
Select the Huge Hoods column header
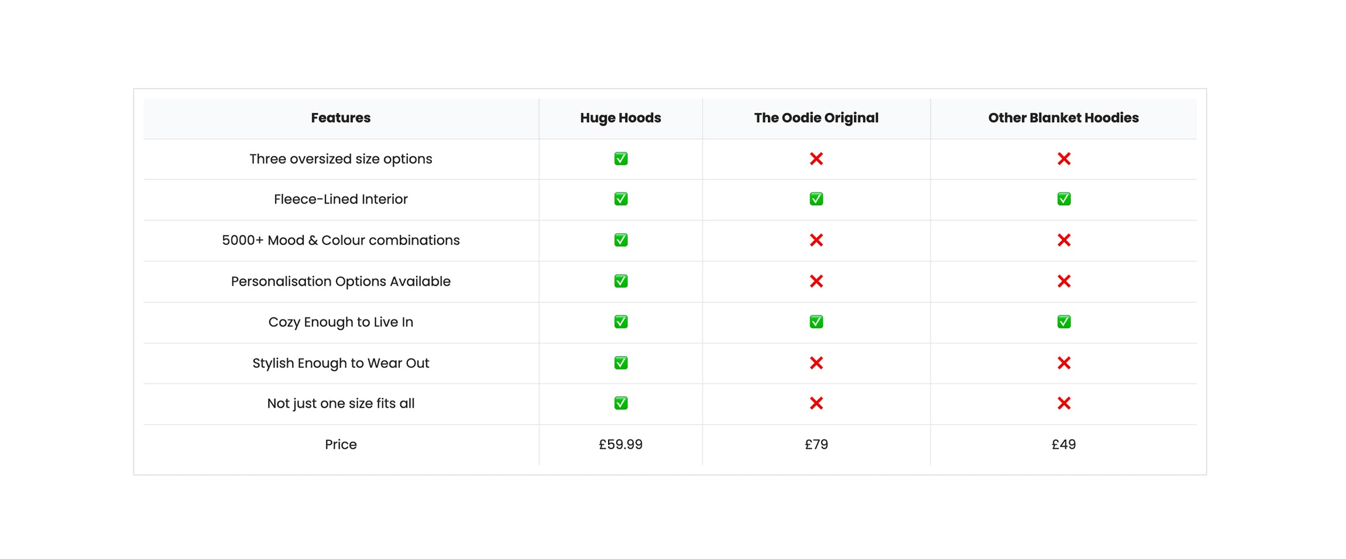point(620,118)
